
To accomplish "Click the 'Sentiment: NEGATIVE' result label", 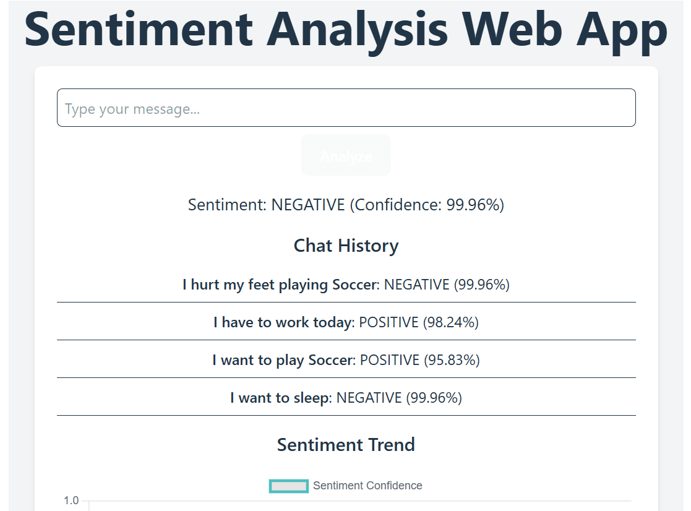I will point(266,205).
